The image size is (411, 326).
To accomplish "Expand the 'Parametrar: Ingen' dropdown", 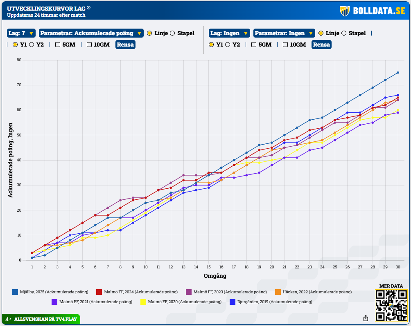I will click(x=284, y=33).
